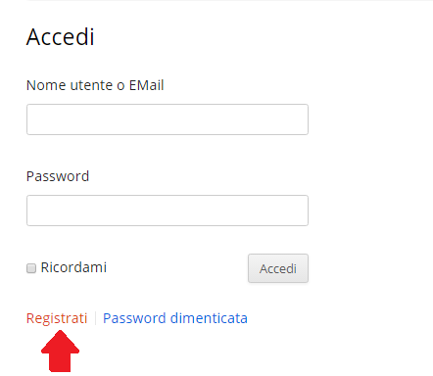Place the cursor in the username or email textbox
433x376 pixels.
[168, 119]
